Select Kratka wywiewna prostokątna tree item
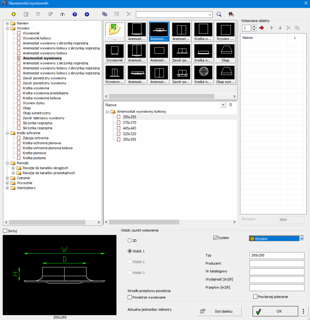310x320 pixels. 45,93
